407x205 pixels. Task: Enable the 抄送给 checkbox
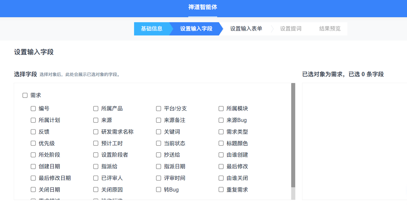158,155
